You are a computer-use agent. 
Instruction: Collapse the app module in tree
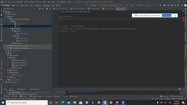coord(4,12)
